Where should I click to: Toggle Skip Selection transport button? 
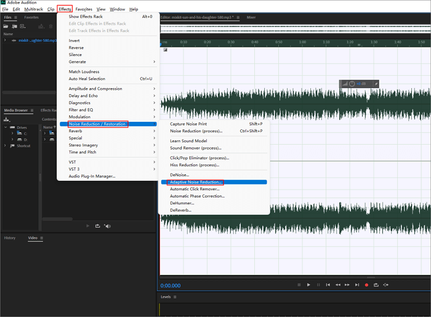[385, 285]
